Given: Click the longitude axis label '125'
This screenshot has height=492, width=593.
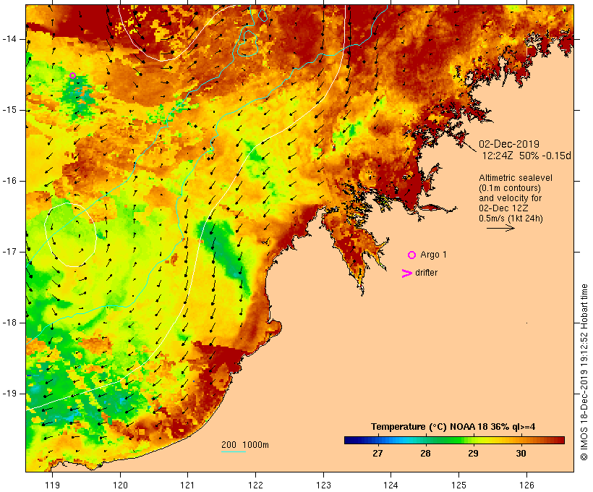Looking at the screenshot, I should [459, 485].
